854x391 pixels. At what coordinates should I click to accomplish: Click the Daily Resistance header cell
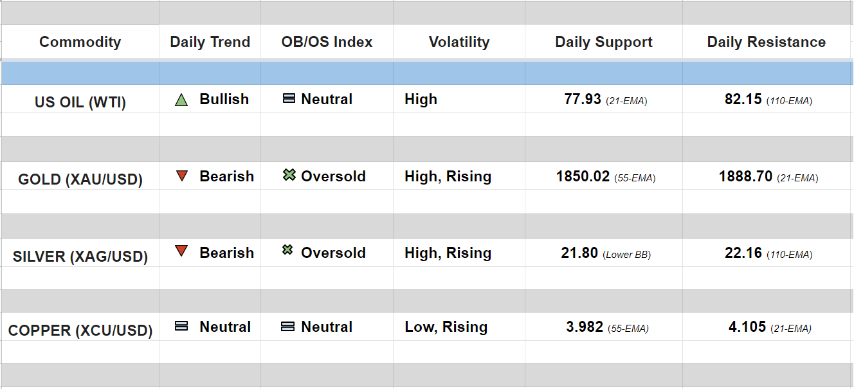point(767,42)
